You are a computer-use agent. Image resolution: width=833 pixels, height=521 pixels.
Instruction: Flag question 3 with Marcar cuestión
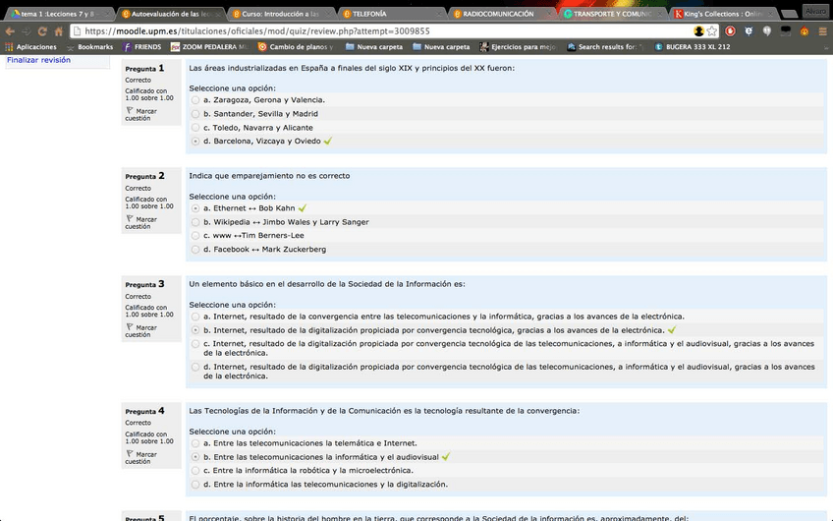pos(145,331)
